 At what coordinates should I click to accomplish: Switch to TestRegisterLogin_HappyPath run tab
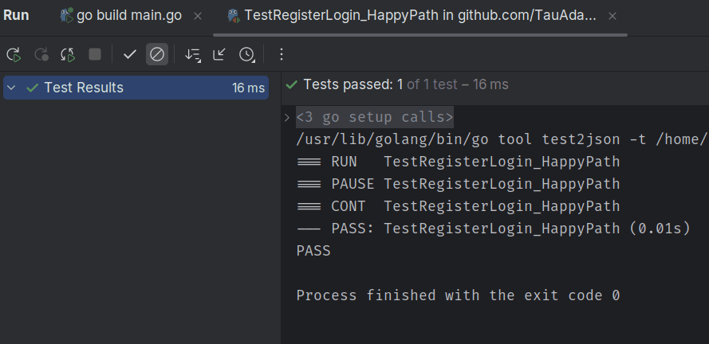(420, 15)
